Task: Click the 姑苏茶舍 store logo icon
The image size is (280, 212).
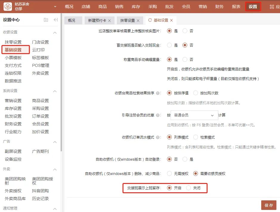Action: pos(8,7)
